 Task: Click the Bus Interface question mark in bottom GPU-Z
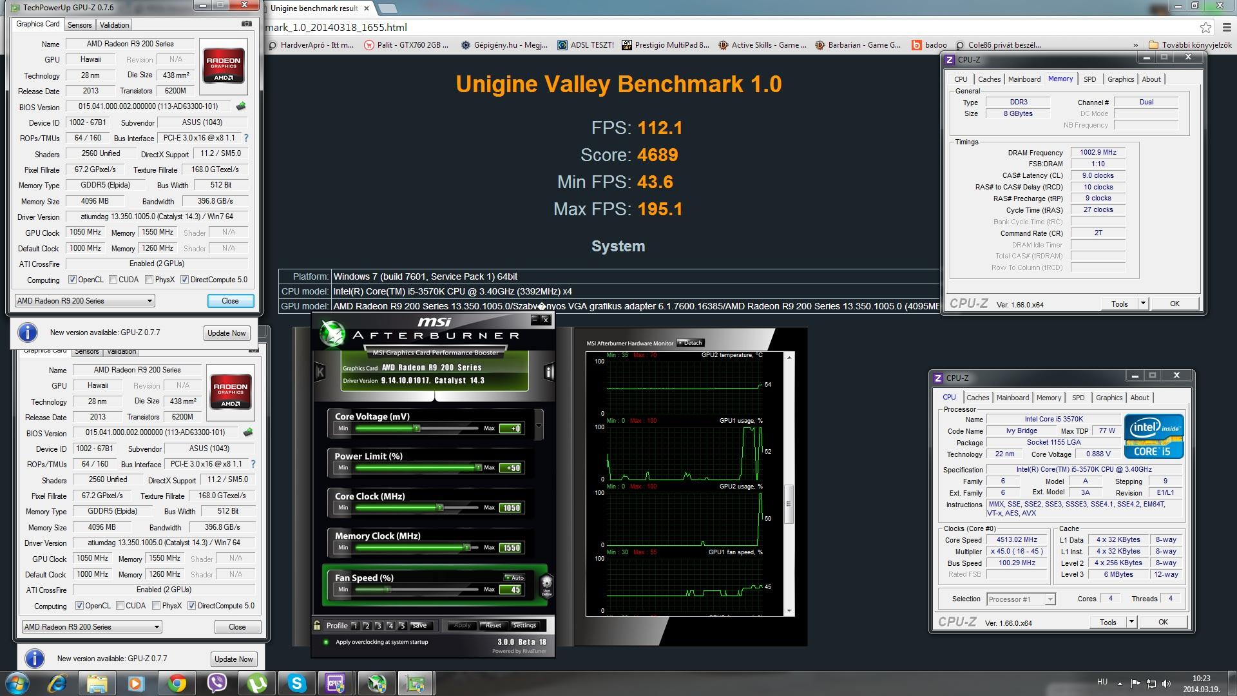pyautogui.click(x=253, y=464)
